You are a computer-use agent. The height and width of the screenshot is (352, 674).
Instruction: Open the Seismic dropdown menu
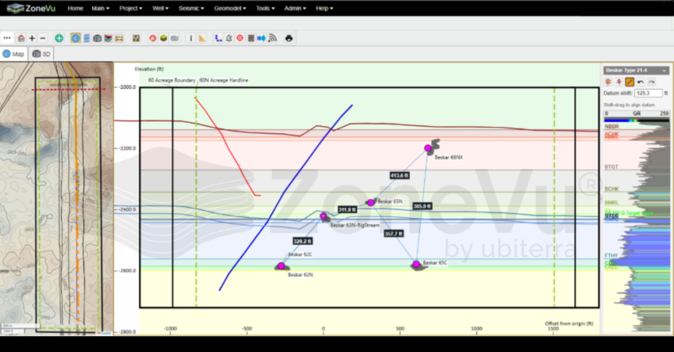pyautogui.click(x=192, y=8)
